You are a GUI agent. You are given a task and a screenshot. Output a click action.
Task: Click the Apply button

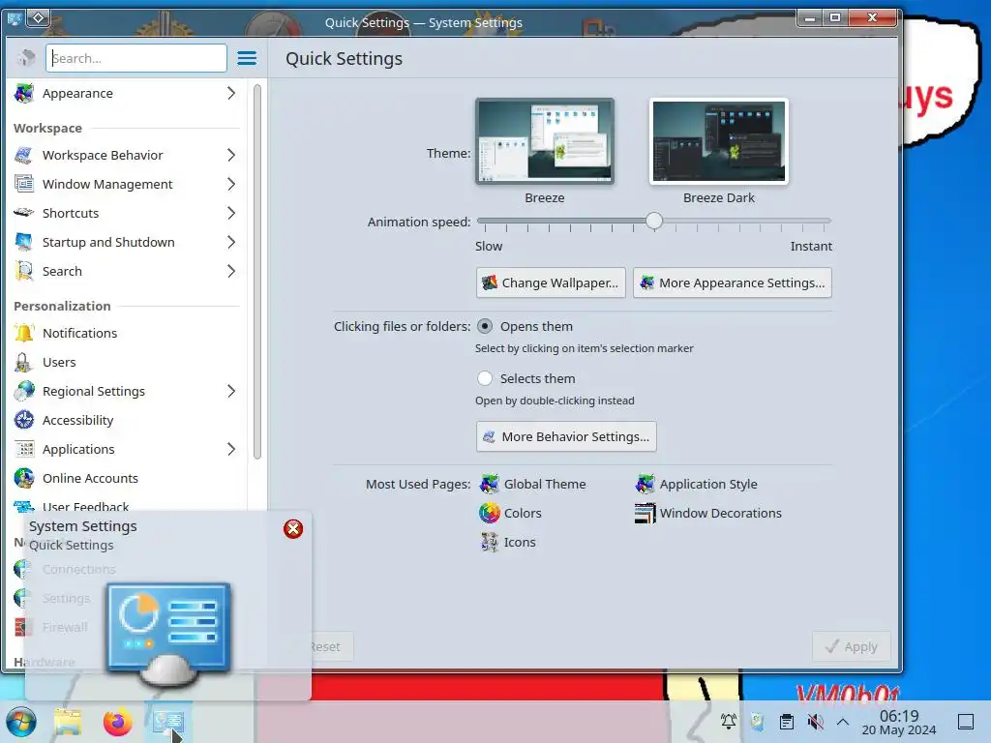point(852,646)
